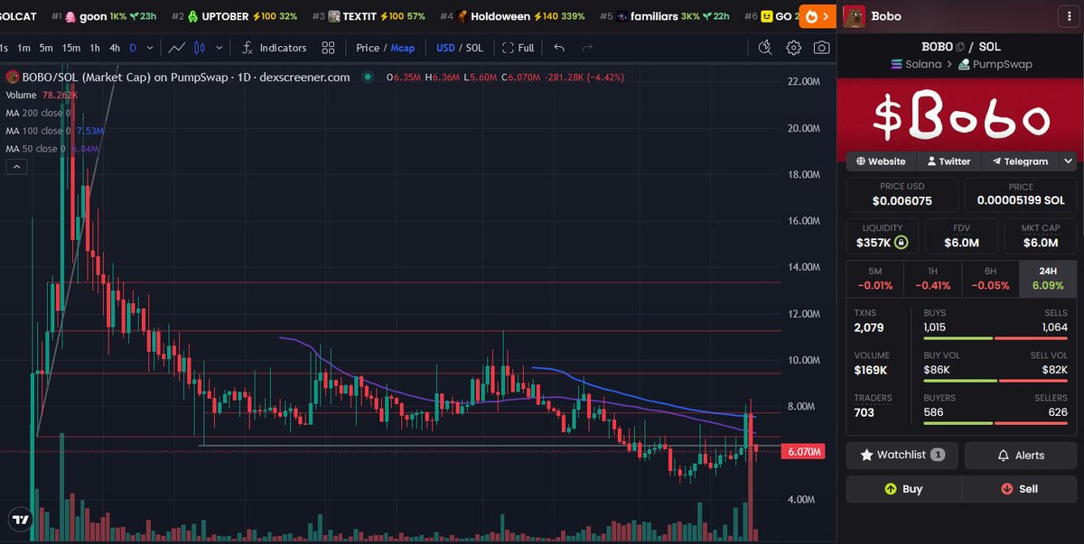This screenshot has width=1084, height=544.
Task: Select USD as chart currency
Action: 445,48
